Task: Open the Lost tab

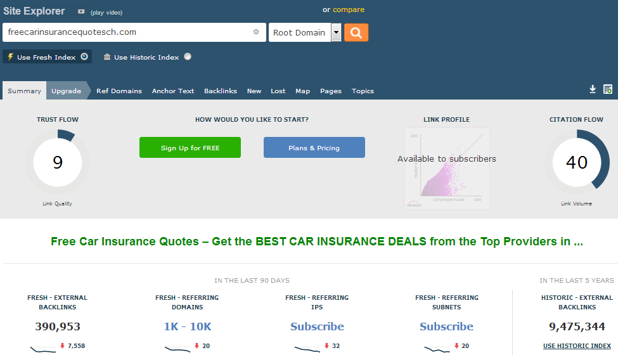Action: pyautogui.click(x=278, y=91)
